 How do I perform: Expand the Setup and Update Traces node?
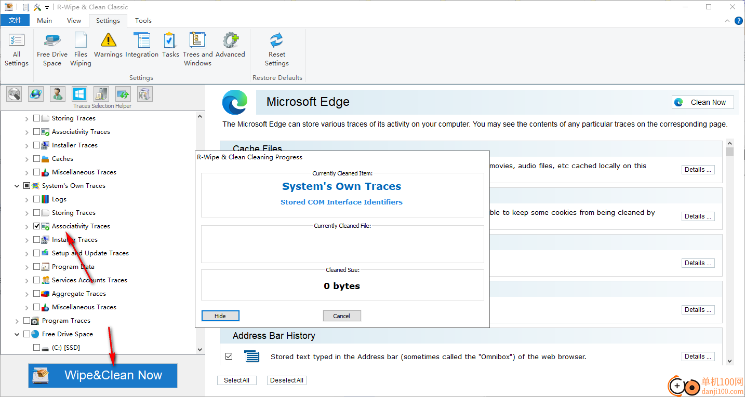point(27,253)
